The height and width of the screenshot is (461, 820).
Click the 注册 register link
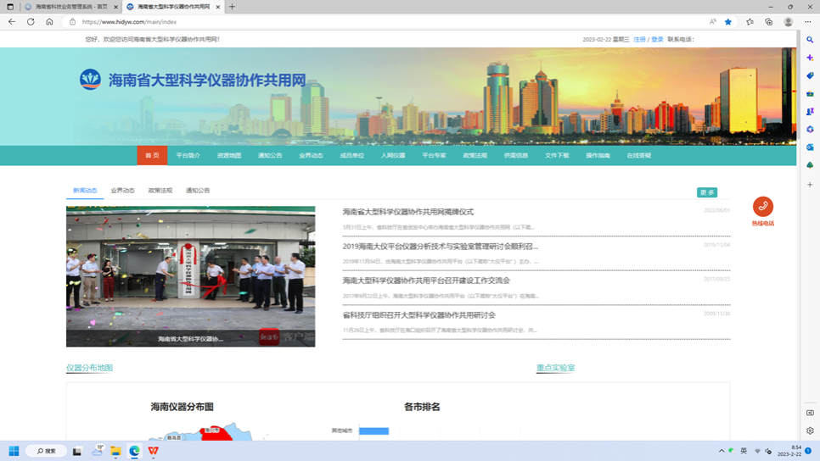point(639,40)
